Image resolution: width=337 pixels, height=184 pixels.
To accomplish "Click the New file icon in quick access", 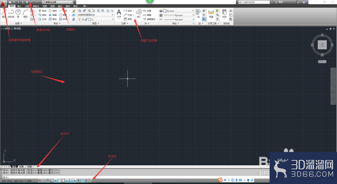I will click(x=10, y=2).
